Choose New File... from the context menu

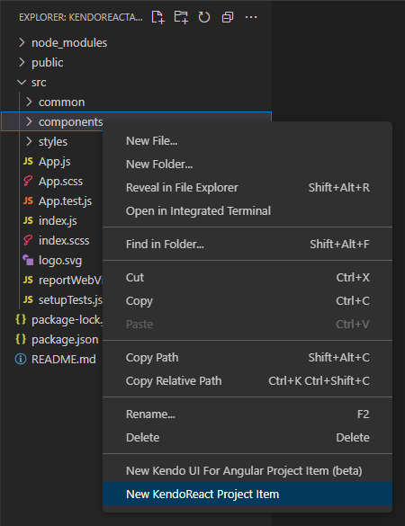247,141
